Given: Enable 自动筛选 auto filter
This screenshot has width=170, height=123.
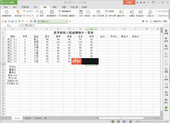Looking at the screenshot, I should (x=18, y=13).
